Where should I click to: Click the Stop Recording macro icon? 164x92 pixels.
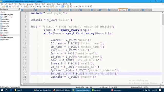pos(83,7)
